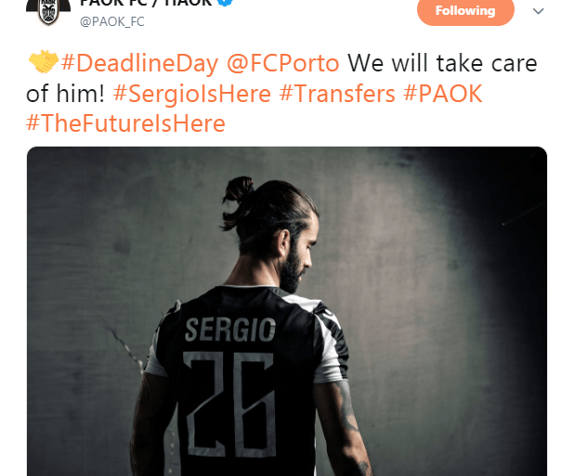Follow the #Transfers hashtag link
This screenshot has width=574, height=476.
(337, 94)
